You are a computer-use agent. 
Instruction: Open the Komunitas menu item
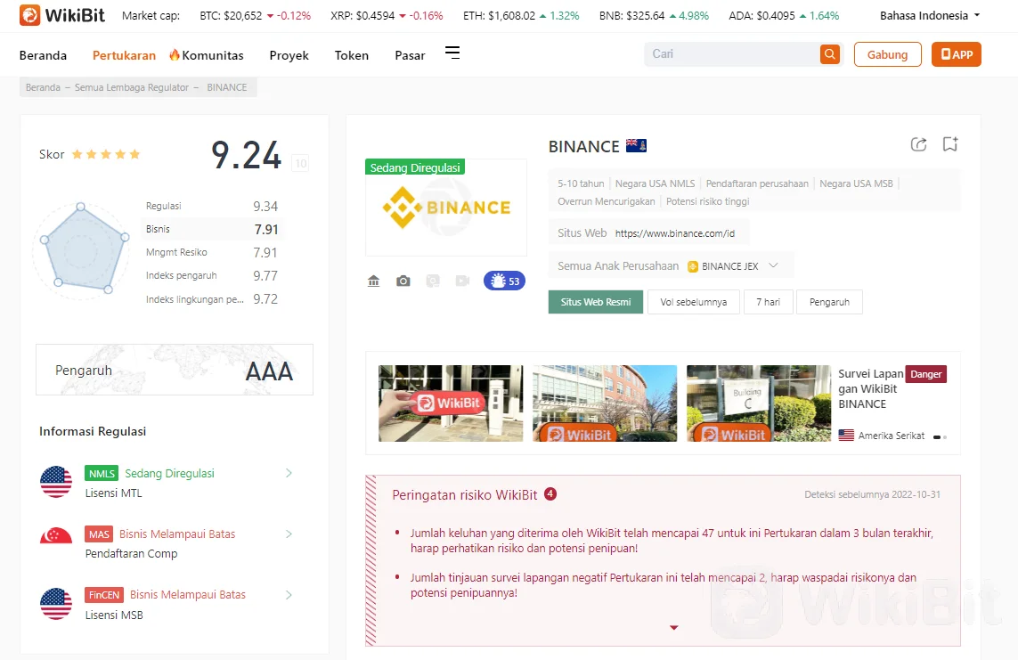[x=213, y=55]
